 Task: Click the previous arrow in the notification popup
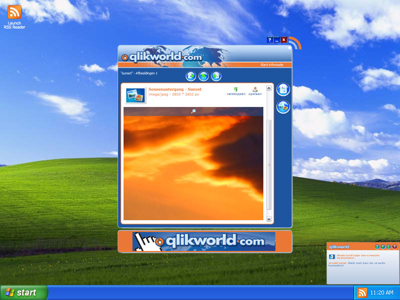[377, 246]
